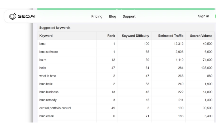Select the 'bmc remedy' keyword

pos(48,100)
